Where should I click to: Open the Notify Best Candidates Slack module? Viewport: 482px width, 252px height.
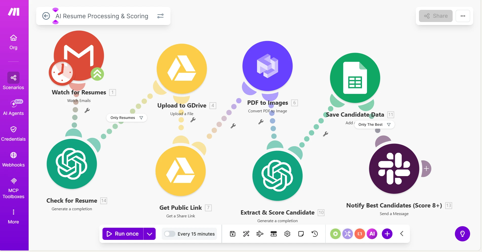coord(394,169)
